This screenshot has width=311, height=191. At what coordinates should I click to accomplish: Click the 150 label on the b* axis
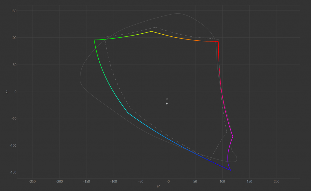click(x=14, y=11)
